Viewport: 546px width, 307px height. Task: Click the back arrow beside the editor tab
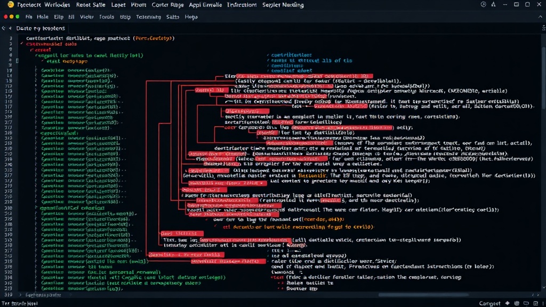pyautogui.click(x=4, y=28)
